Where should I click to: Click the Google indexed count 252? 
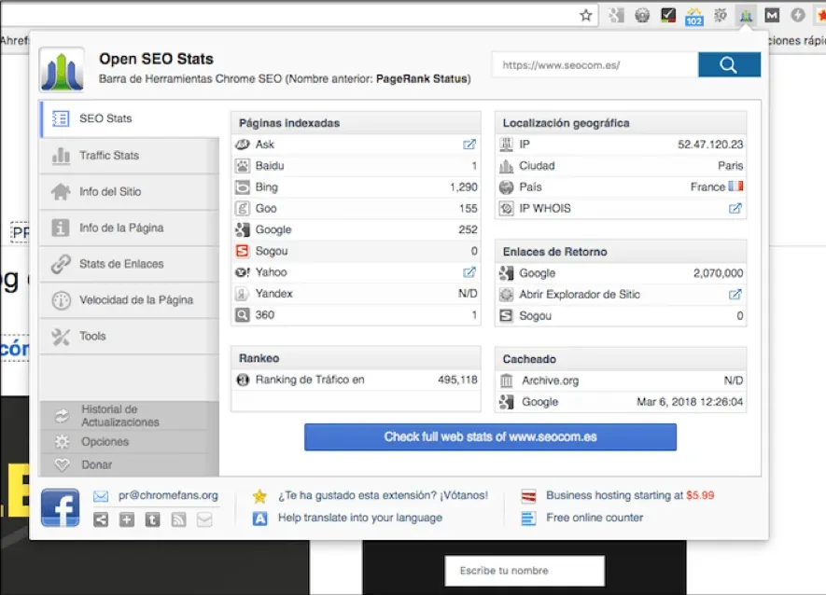pos(469,229)
